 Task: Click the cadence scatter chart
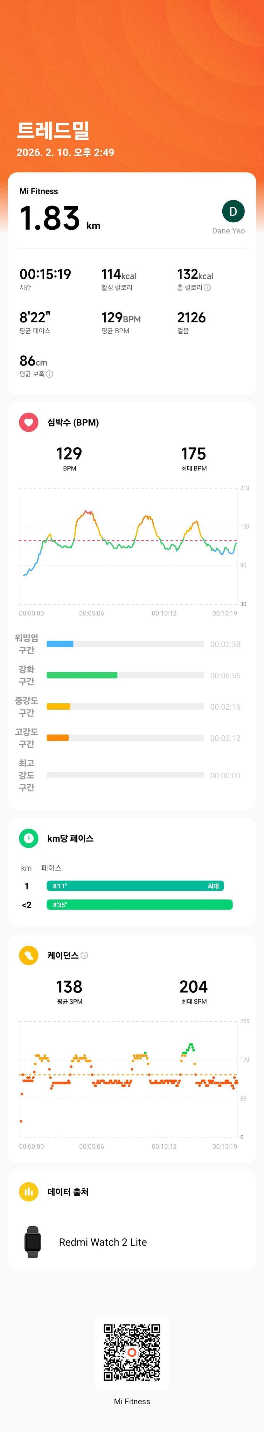coord(128,1078)
